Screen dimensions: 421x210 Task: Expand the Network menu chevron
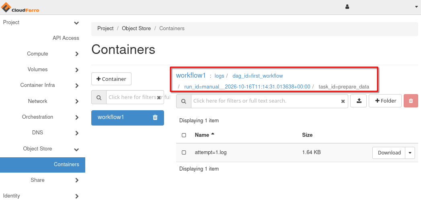pos(77,101)
